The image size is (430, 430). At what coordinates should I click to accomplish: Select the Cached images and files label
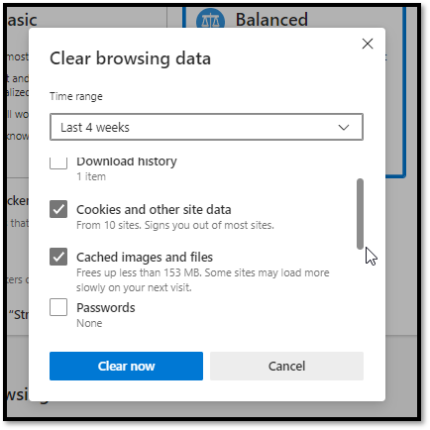tap(145, 257)
